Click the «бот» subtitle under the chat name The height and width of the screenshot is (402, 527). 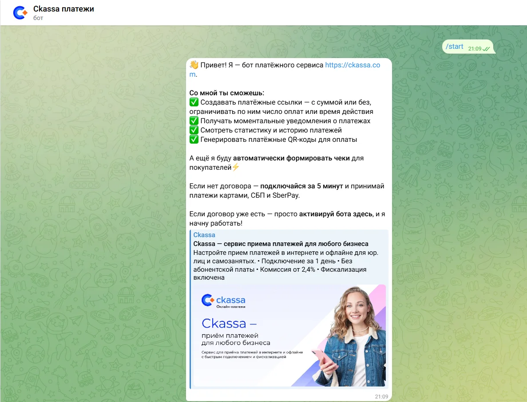[x=38, y=18]
